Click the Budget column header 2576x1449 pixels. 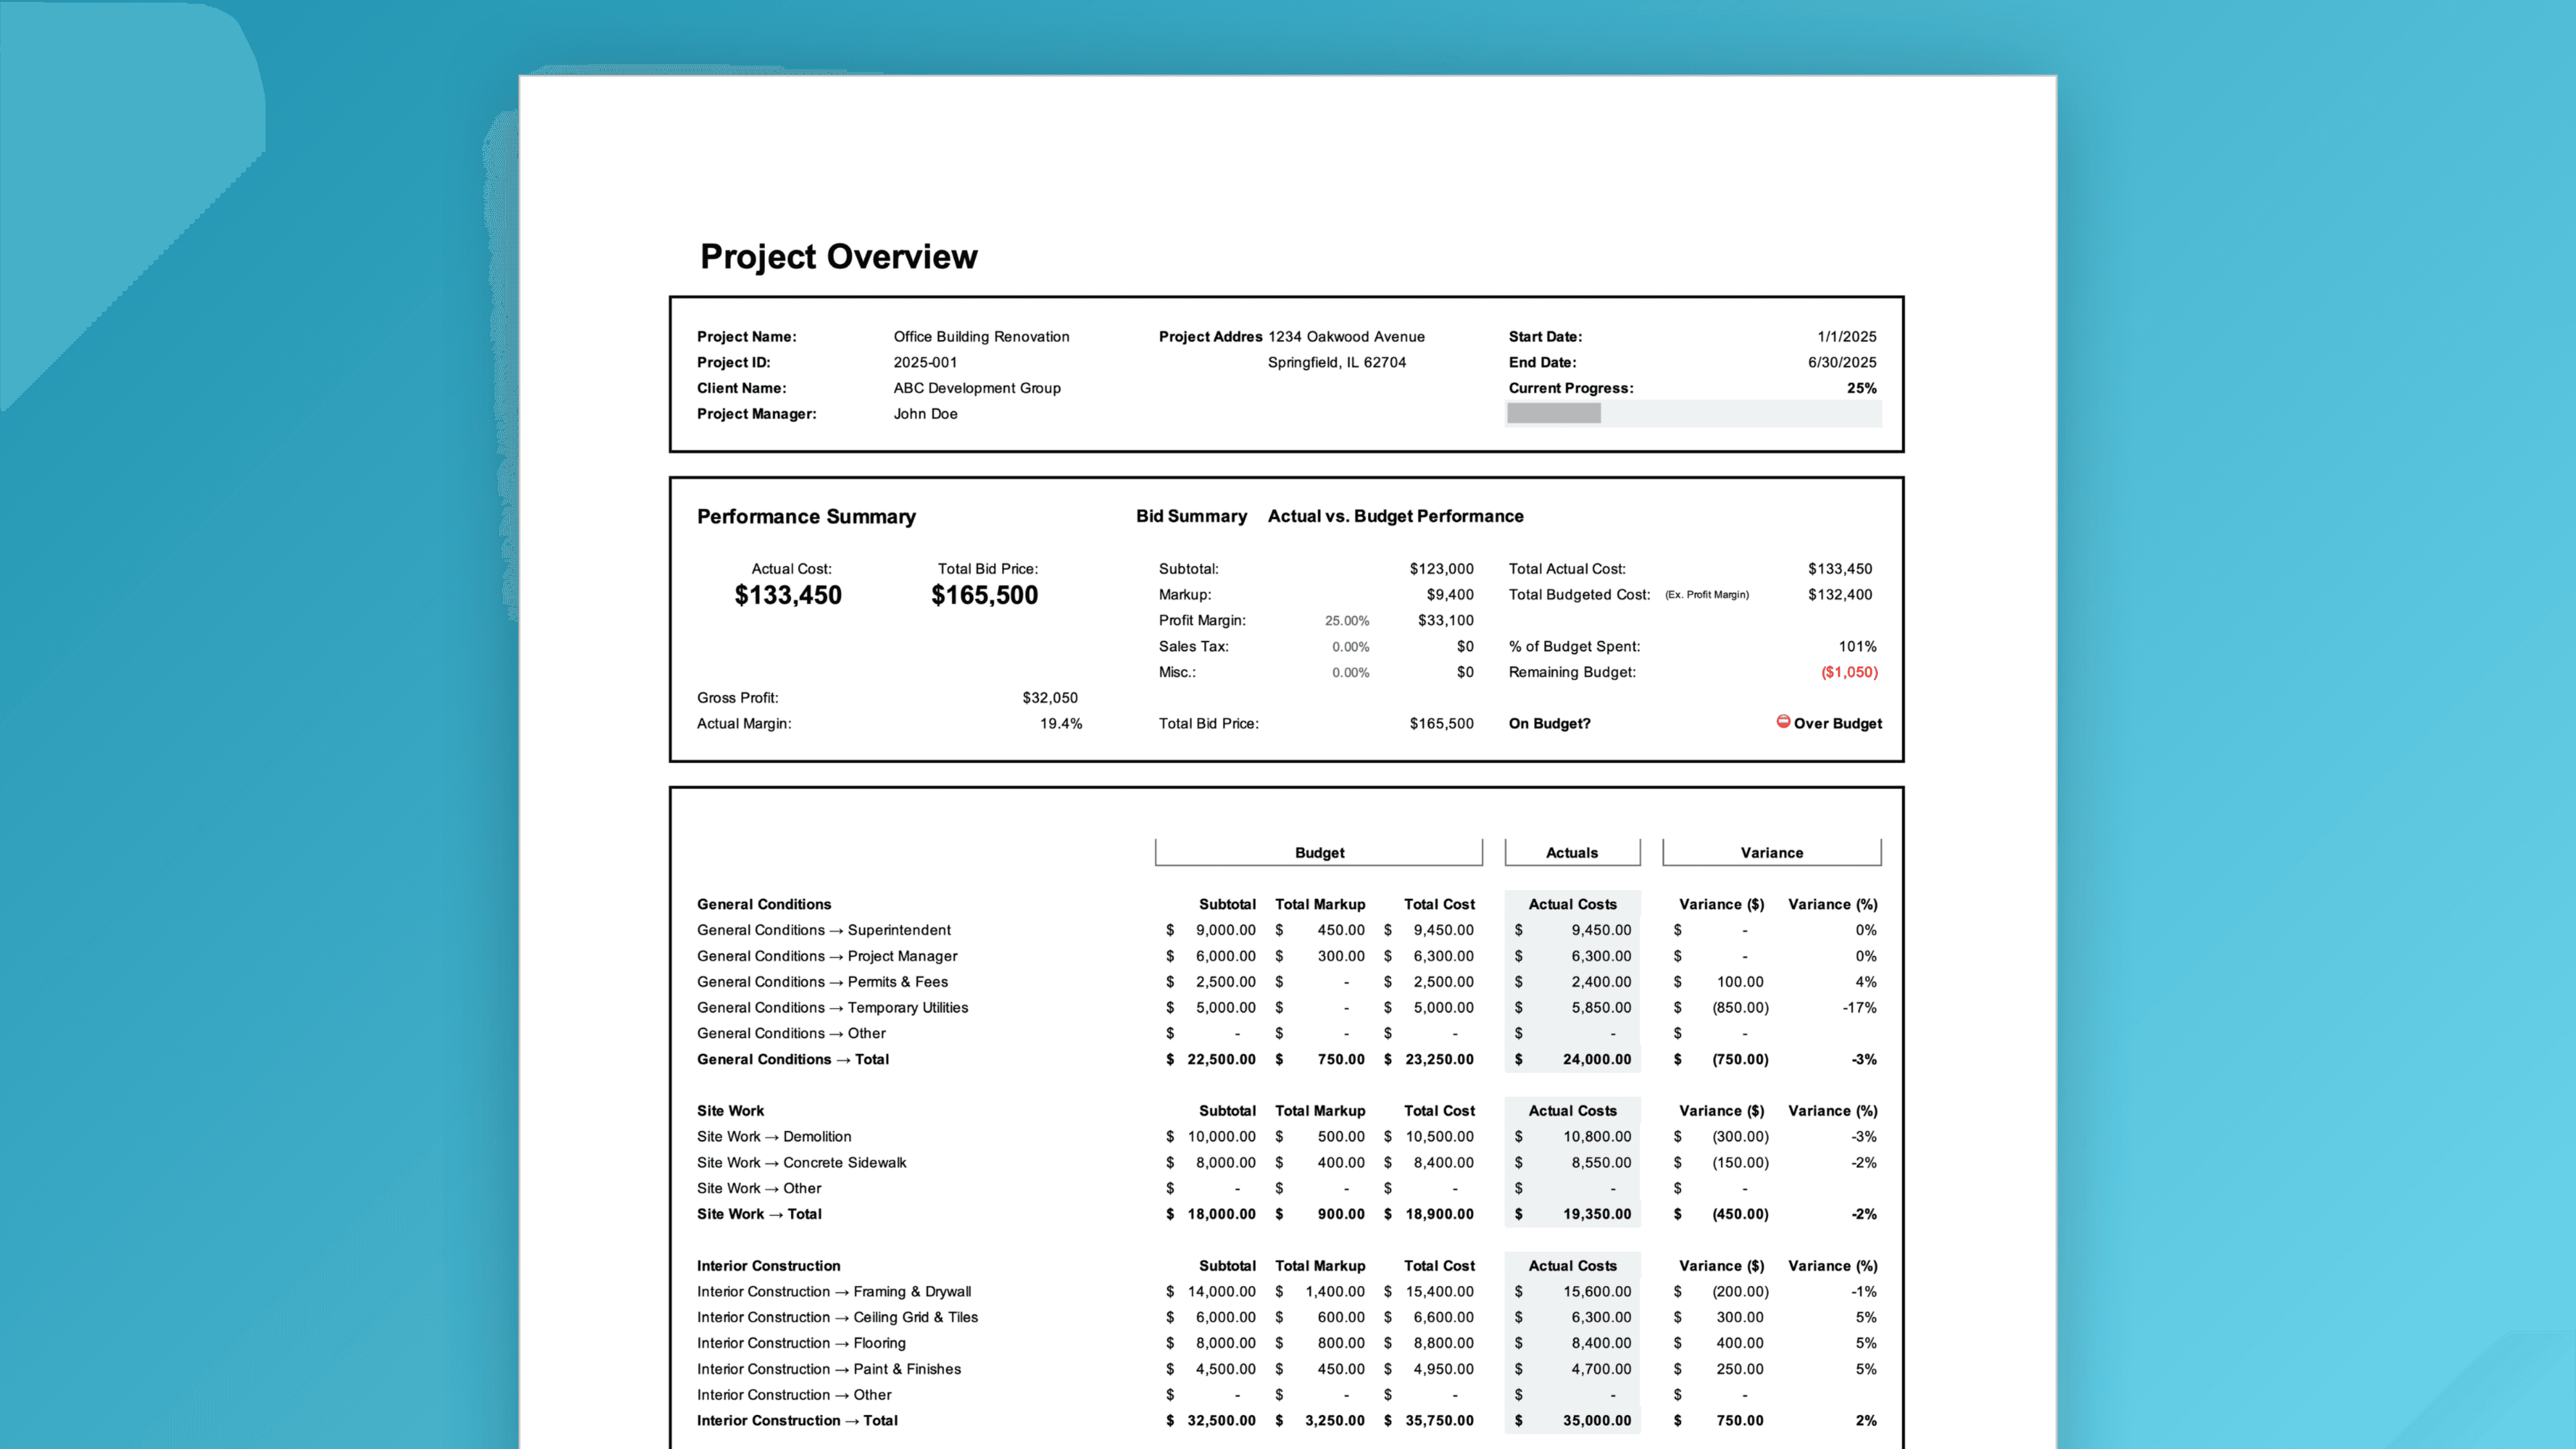pyautogui.click(x=1318, y=852)
